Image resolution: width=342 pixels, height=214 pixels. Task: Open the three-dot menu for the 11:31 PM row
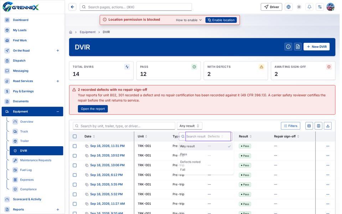point(328,146)
